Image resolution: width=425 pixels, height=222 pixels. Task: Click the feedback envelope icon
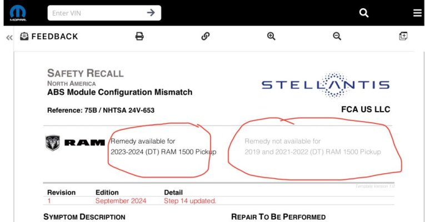pos(24,36)
